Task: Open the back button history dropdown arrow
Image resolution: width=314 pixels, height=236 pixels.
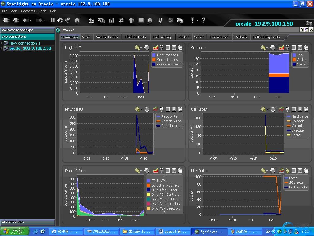Action: click(x=30, y=20)
